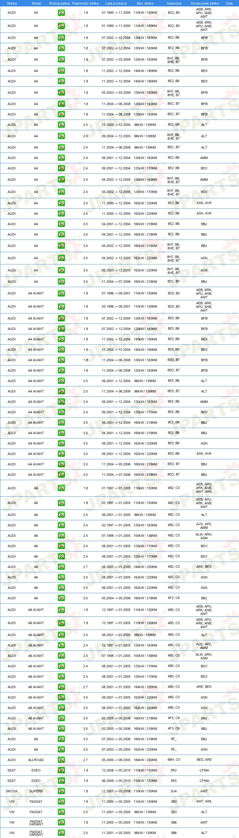Viewport: 239px width, 838px height.
Task: Click fuel icon for A6 2.4 ALW, ARN, ASM
Action: click(x=61, y=536)
